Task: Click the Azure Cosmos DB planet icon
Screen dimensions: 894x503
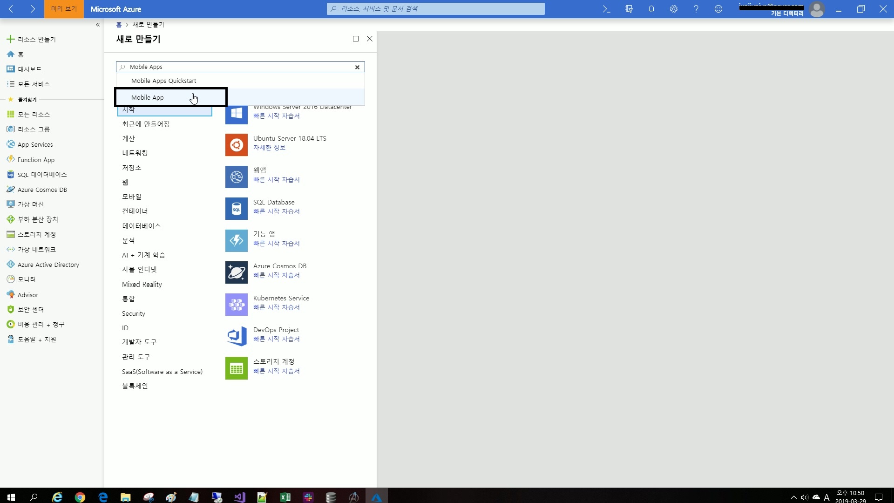Action: coord(237,272)
